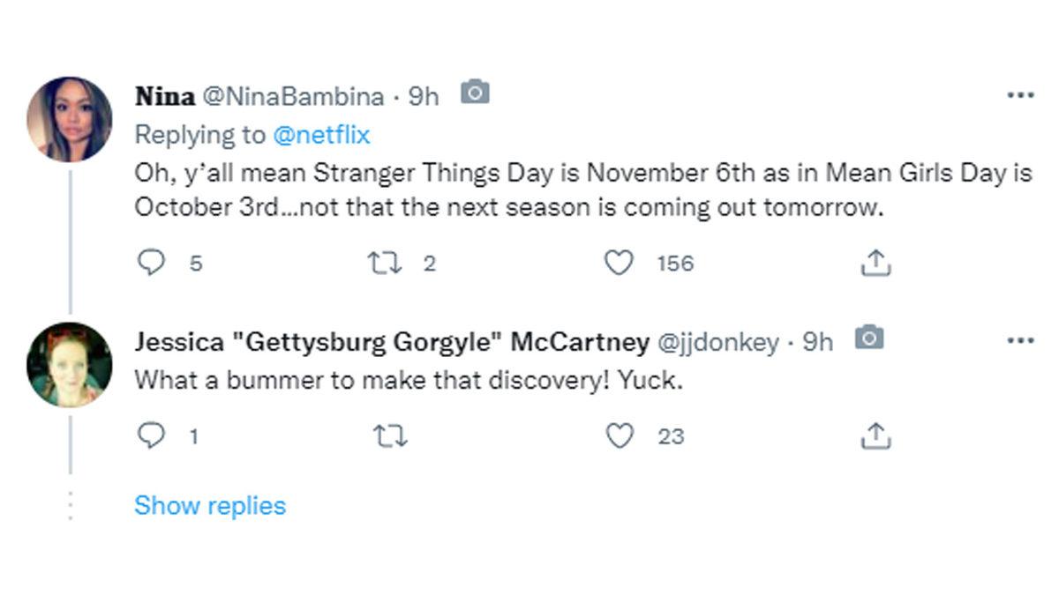Like Jessica's tweet with 23 likes

[x=619, y=435]
